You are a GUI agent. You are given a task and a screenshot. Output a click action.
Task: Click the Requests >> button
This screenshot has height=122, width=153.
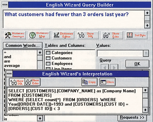pos(132,117)
